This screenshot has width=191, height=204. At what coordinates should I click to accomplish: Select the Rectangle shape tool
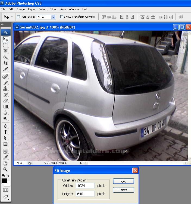click(x=5, y=144)
